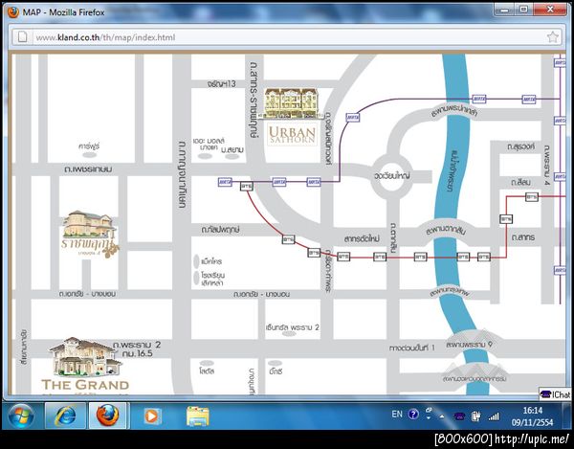Click the network signal bars tray icon
Image resolution: width=574 pixels, height=449 pixels.
tap(494, 416)
